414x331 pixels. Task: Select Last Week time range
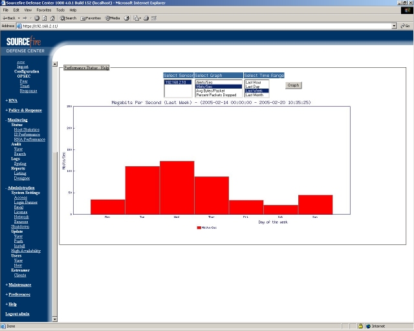[x=257, y=91]
